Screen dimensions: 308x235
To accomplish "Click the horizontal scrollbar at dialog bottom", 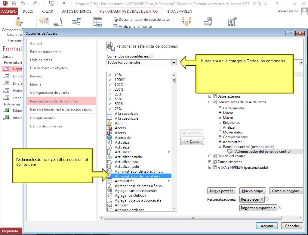I will [192, 218].
